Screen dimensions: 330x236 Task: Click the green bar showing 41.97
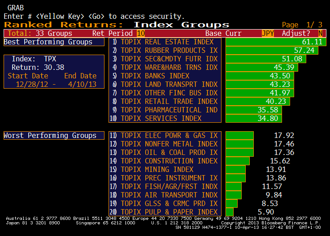260,93
